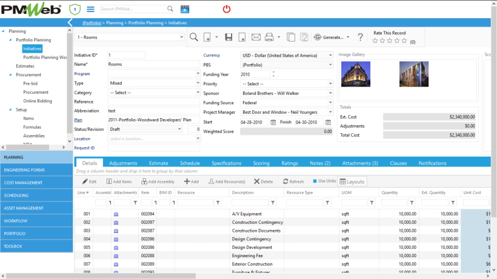Collapse the Procurement tree node
497x279 pixels.
(x=12, y=75)
